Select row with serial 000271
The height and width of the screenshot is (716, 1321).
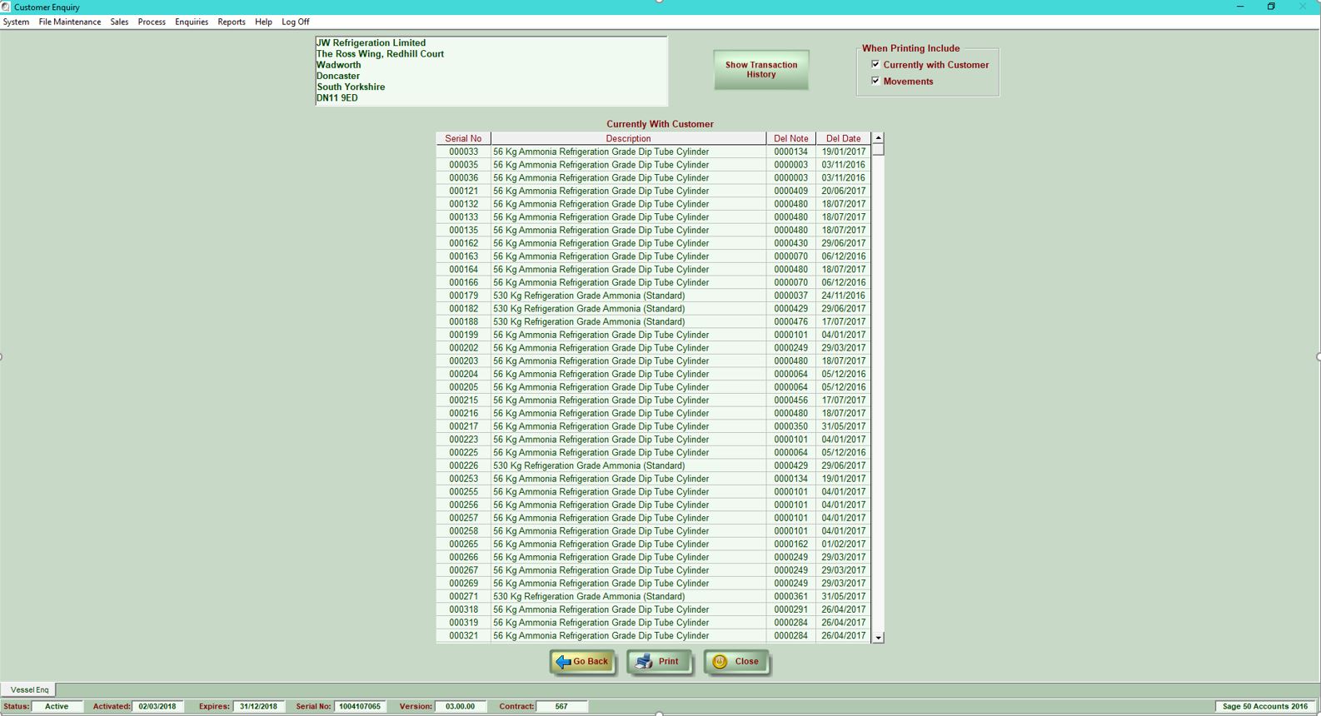pos(653,596)
